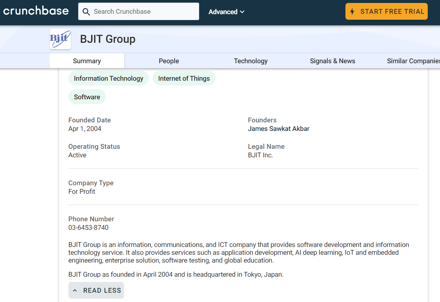Screen dimensions: 440x302
Task: Expand the Advanced dropdown menu
Action: coord(226,12)
